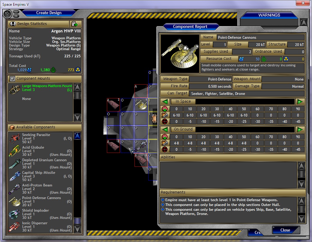The width and height of the screenshot is (312, 242).
Task: Click next arrow on In Space row
Action: point(300,101)
